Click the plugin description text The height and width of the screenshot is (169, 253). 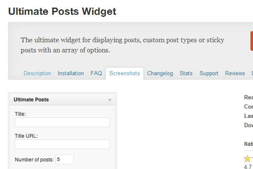point(122,45)
